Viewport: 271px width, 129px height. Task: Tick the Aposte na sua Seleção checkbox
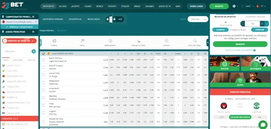pos(36,22)
